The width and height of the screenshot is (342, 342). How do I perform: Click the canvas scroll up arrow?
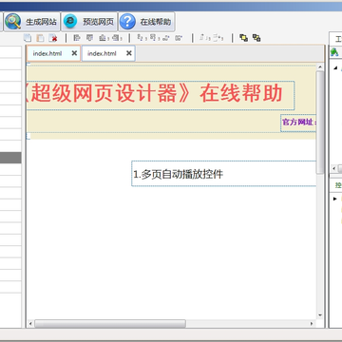click(x=319, y=67)
